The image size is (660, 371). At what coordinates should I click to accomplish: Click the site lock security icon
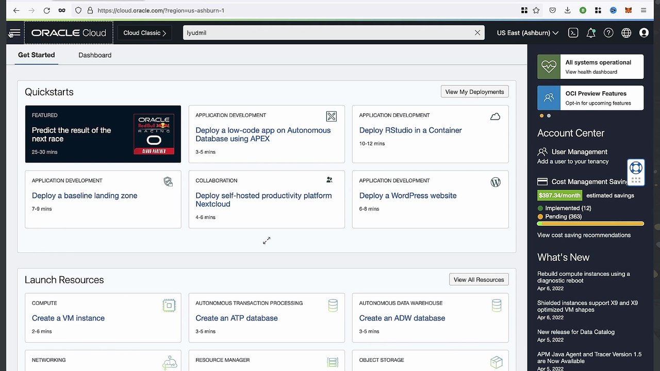coord(90,10)
